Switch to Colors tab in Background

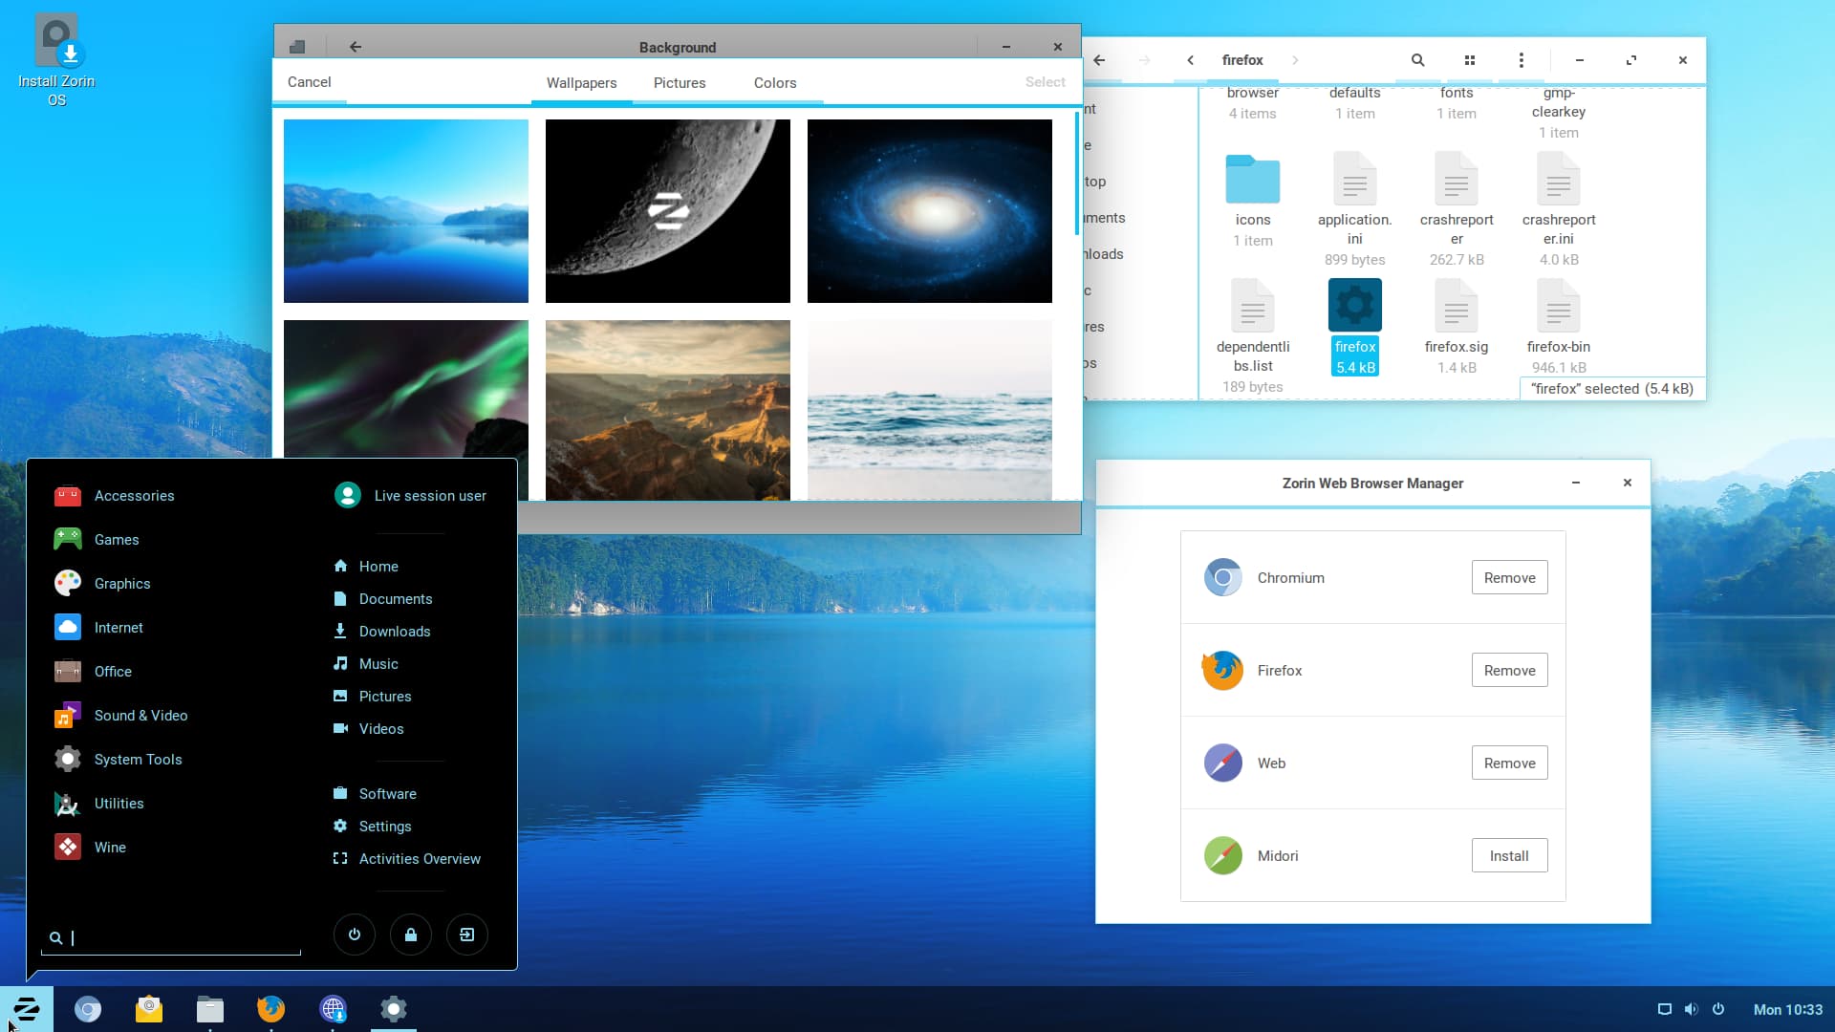tap(775, 83)
